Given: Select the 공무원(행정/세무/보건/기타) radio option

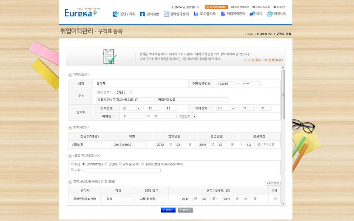Looking at the screenshot, I should point(143,164).
